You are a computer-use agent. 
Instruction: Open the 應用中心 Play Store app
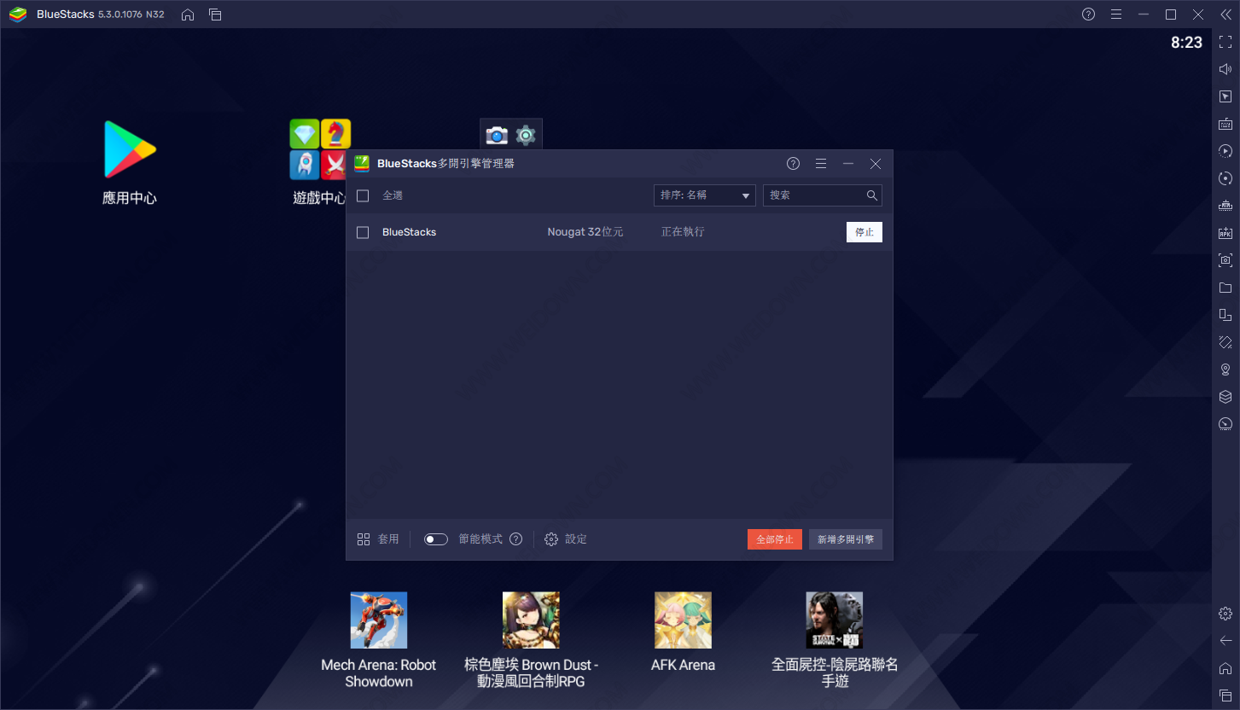tap(130, 149)
